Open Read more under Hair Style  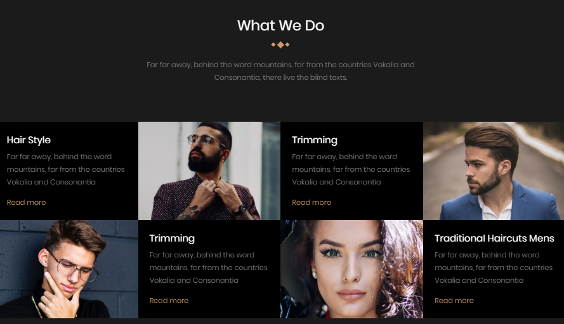click(26, 202)
